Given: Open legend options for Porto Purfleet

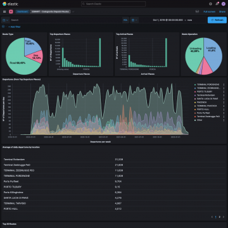Looking at the screenshot, I should coord(224,113).
